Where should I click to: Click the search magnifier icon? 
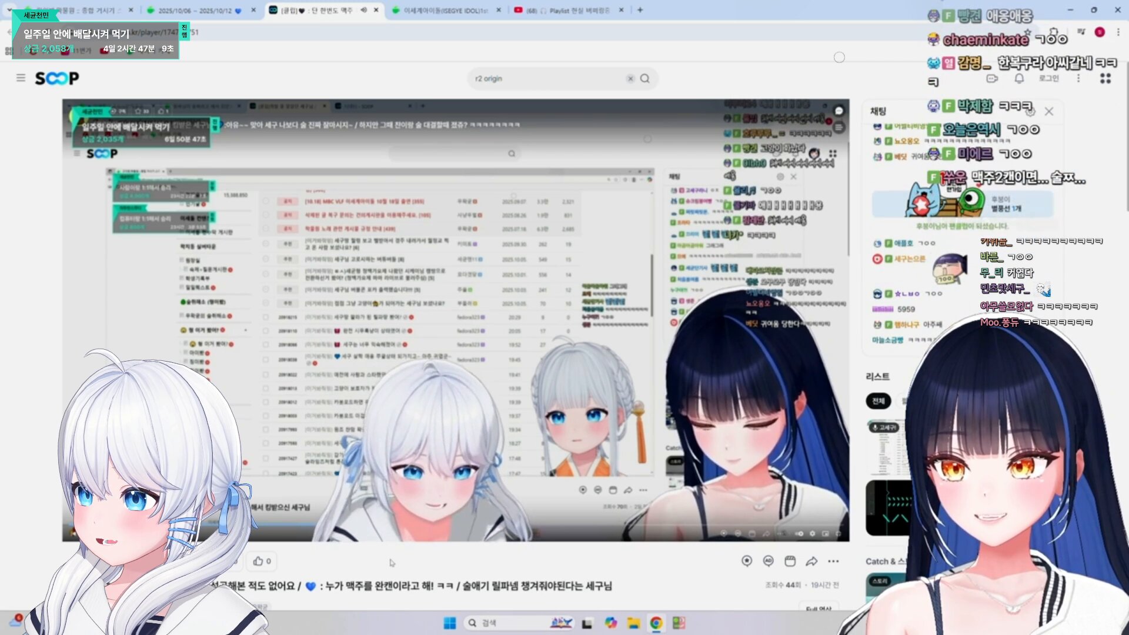point(645,78)
